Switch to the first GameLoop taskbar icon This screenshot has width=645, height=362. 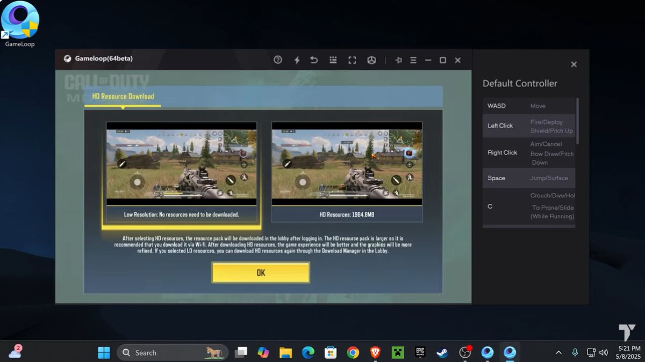(x=488, y=352)
